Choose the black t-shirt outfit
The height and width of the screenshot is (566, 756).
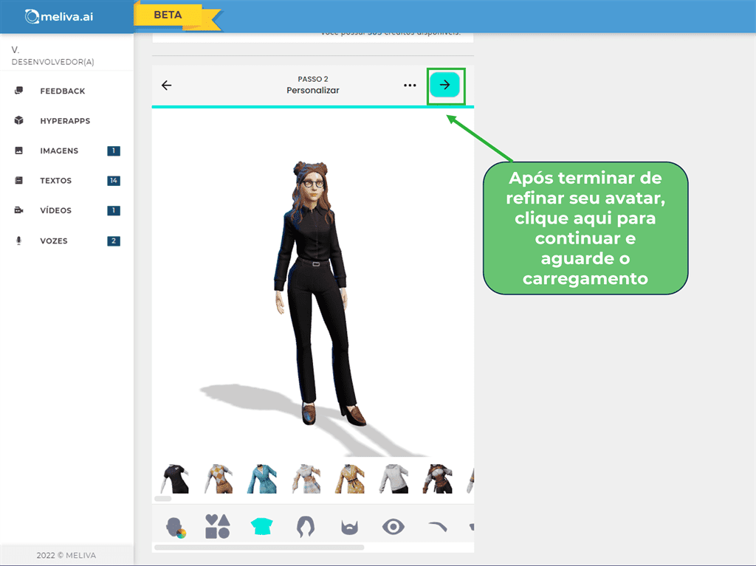[x=174, y=479]
